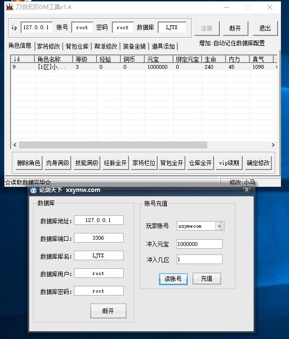The width and height of the screenshot is (289, 339).
Task: Select the 道具添加 tab
Action: [x=163, y=46]
